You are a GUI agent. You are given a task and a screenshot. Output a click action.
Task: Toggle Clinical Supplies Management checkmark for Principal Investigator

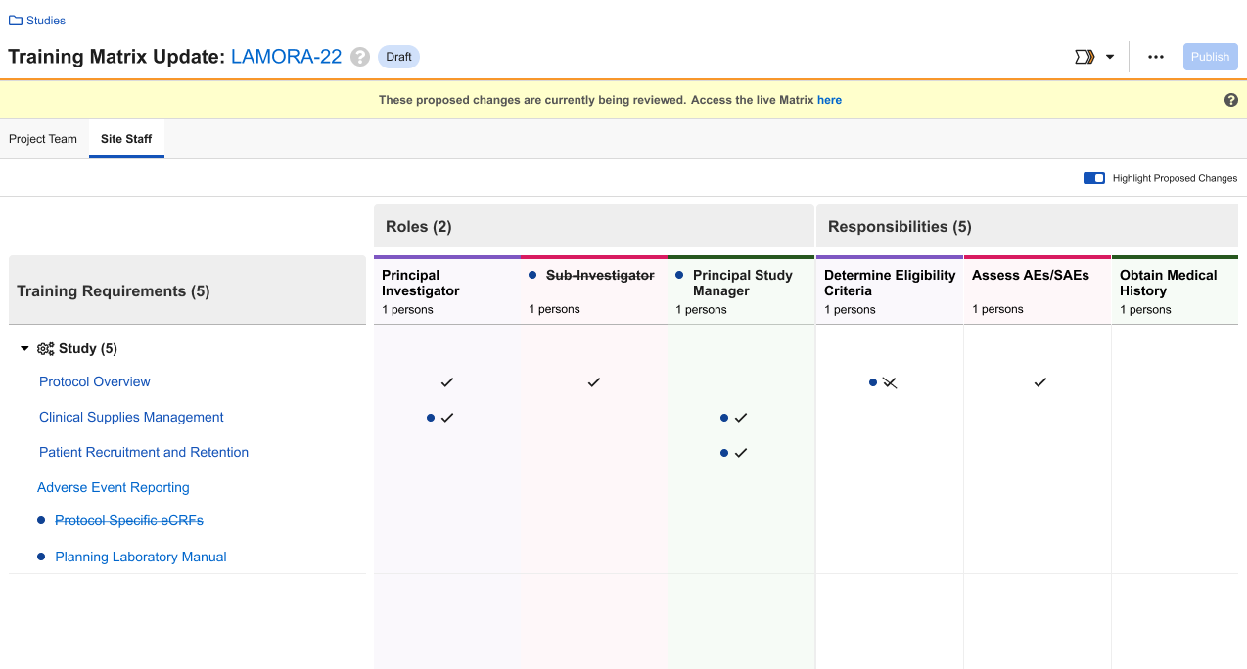pyautogui.click(x=447, y=417)
